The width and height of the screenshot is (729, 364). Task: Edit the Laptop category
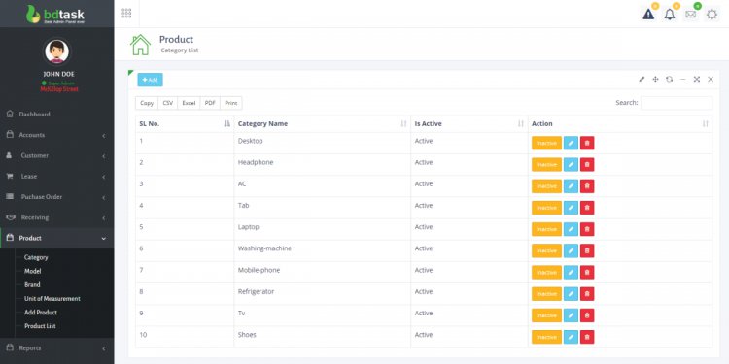click(571, 229)
